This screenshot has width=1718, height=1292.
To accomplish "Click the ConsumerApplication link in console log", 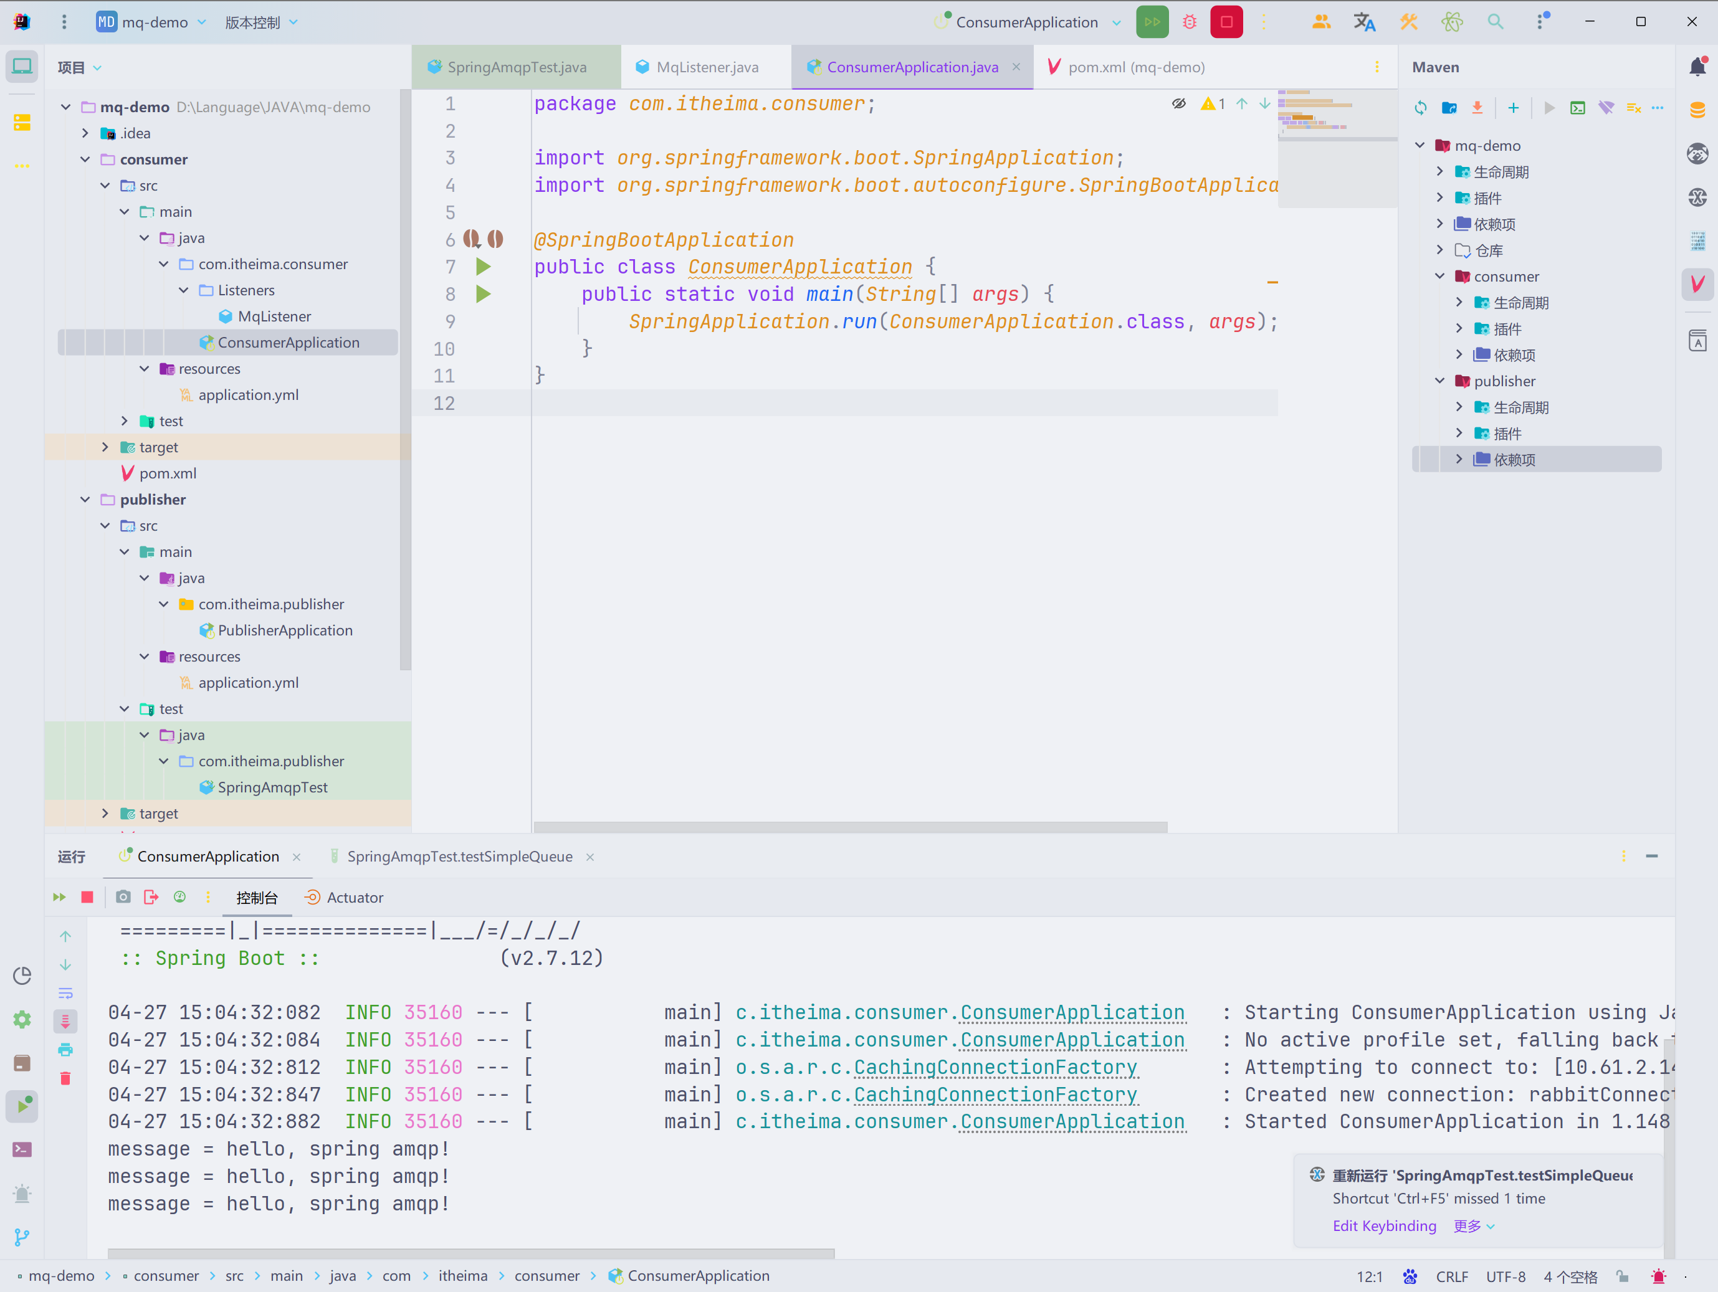I will tap(1072, 1012).
